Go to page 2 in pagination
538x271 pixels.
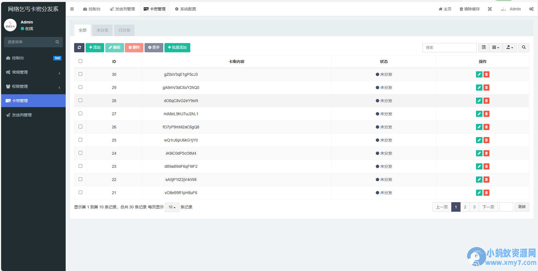point(465,207)
